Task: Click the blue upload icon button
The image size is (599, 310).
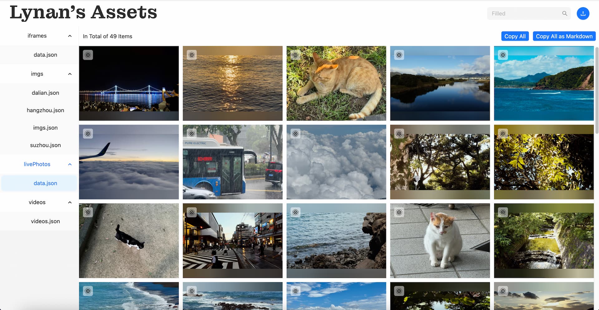Action: click(x=583, y=13)
